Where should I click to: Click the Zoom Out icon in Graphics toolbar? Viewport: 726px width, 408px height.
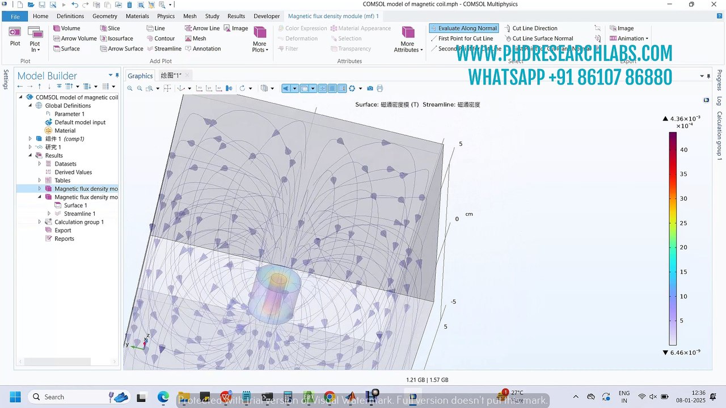[140, 88]
